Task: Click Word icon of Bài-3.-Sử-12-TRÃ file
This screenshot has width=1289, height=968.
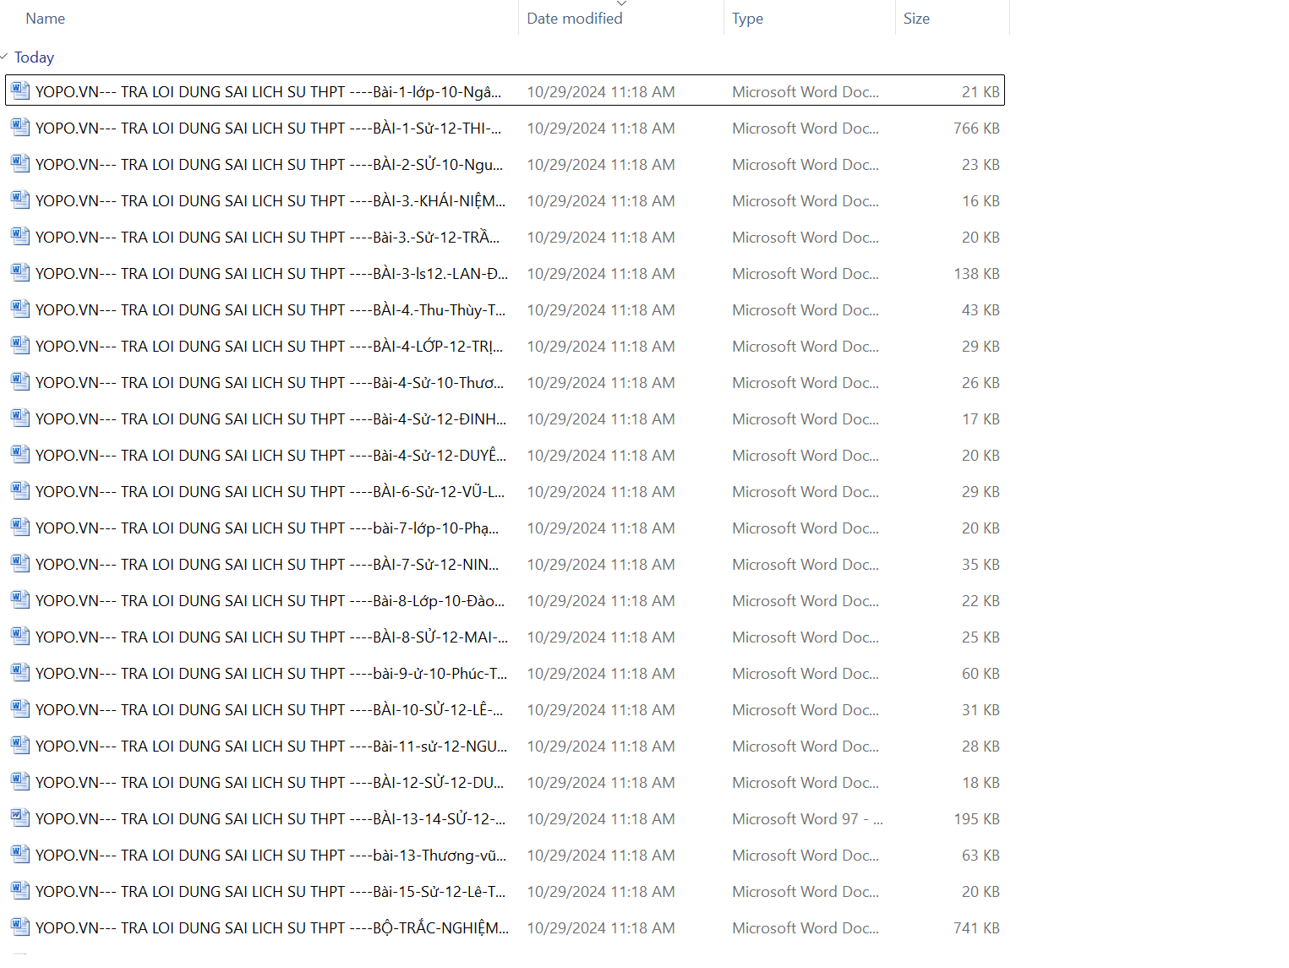Action: 20,237
